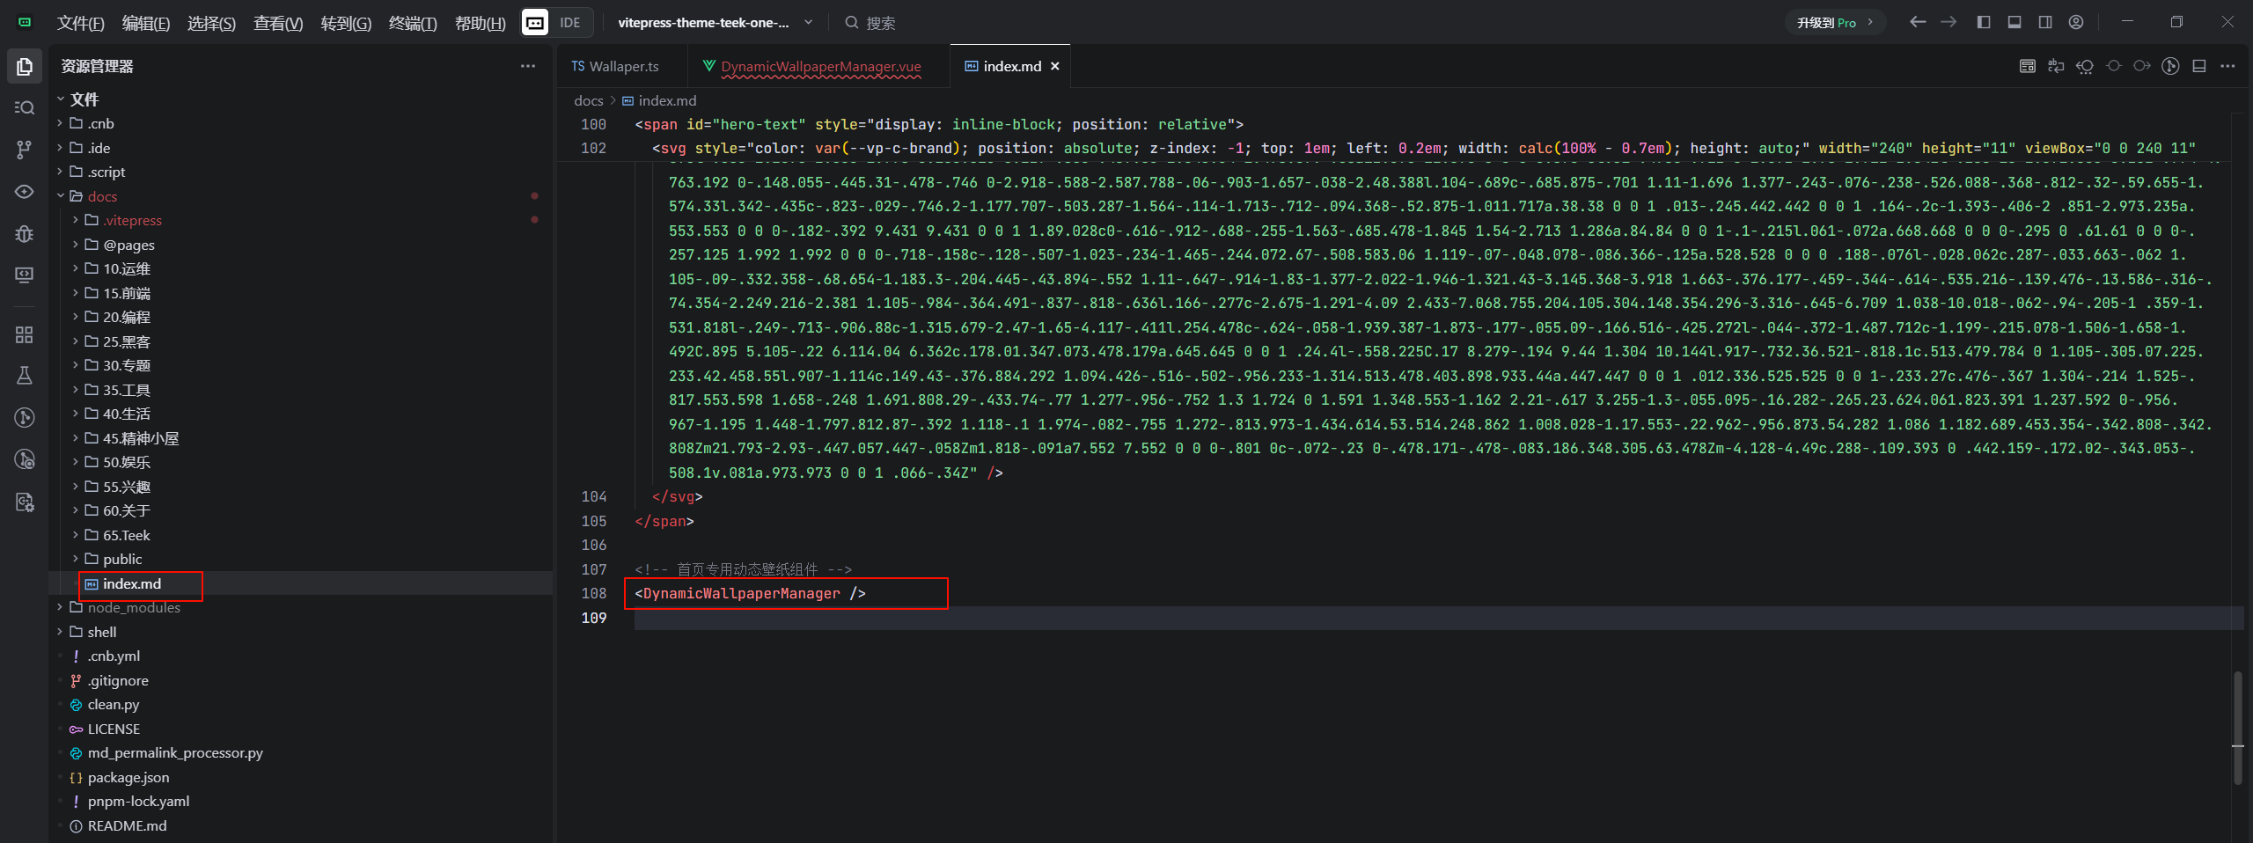This screenshot has height=843, width=2253.
Task: Collapse the docs folder
Action: pos(102,196)
